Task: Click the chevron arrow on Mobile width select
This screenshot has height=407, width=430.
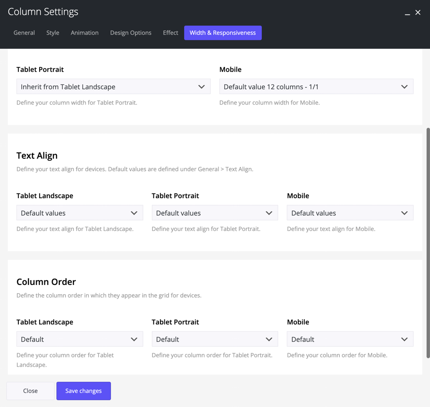Action: tap(404, 87)
